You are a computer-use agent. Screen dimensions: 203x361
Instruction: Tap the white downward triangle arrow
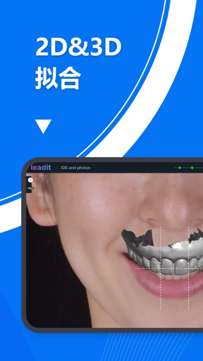point(43,126)
